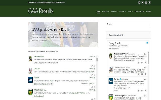Viewport: 161px width, 100px height.
Task: Click the scroll-up arrow of main feed
Action: [97, 56]
